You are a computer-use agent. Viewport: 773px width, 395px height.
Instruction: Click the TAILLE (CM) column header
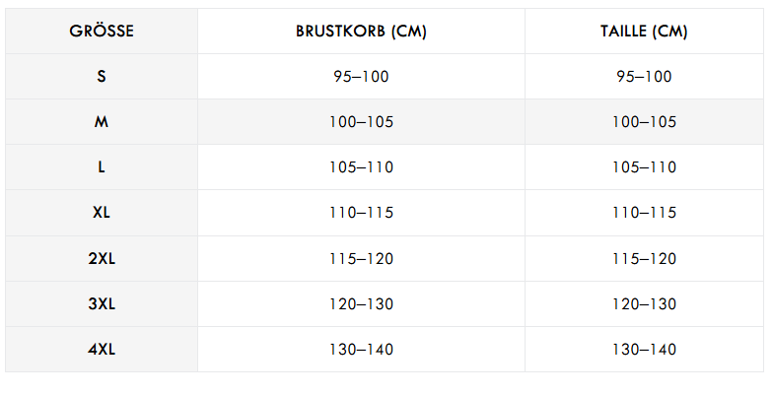pyautogui.click(x=644, y=32)
